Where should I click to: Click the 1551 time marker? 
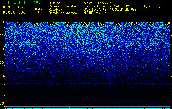point(19,23)
